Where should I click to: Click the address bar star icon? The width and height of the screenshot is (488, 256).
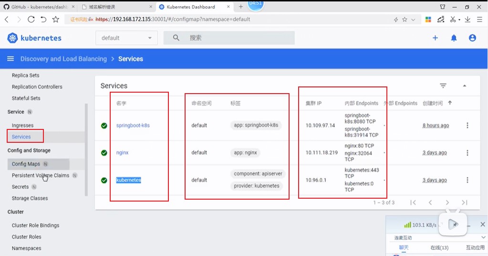405,19
